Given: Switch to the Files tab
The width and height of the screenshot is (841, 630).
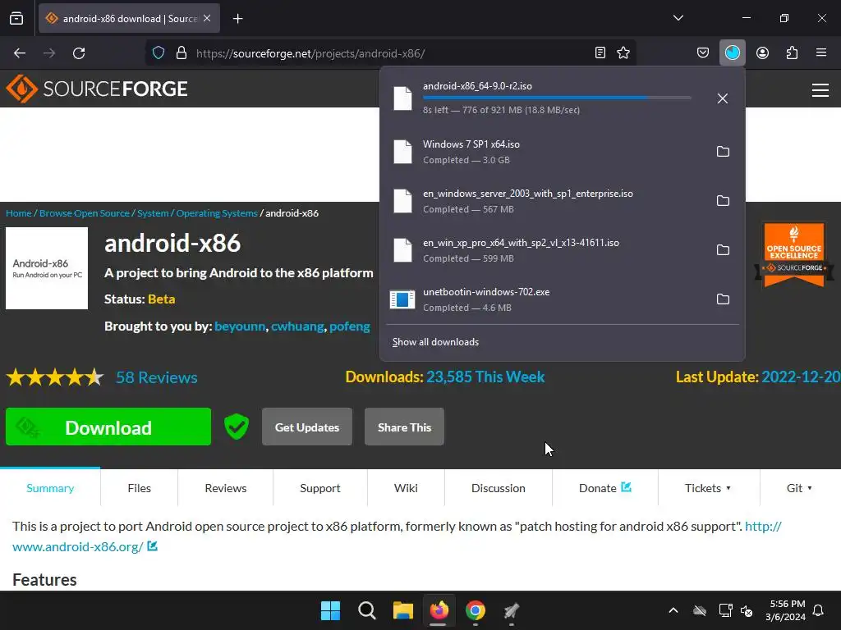Looking at the screenshot, I should 140,488.
